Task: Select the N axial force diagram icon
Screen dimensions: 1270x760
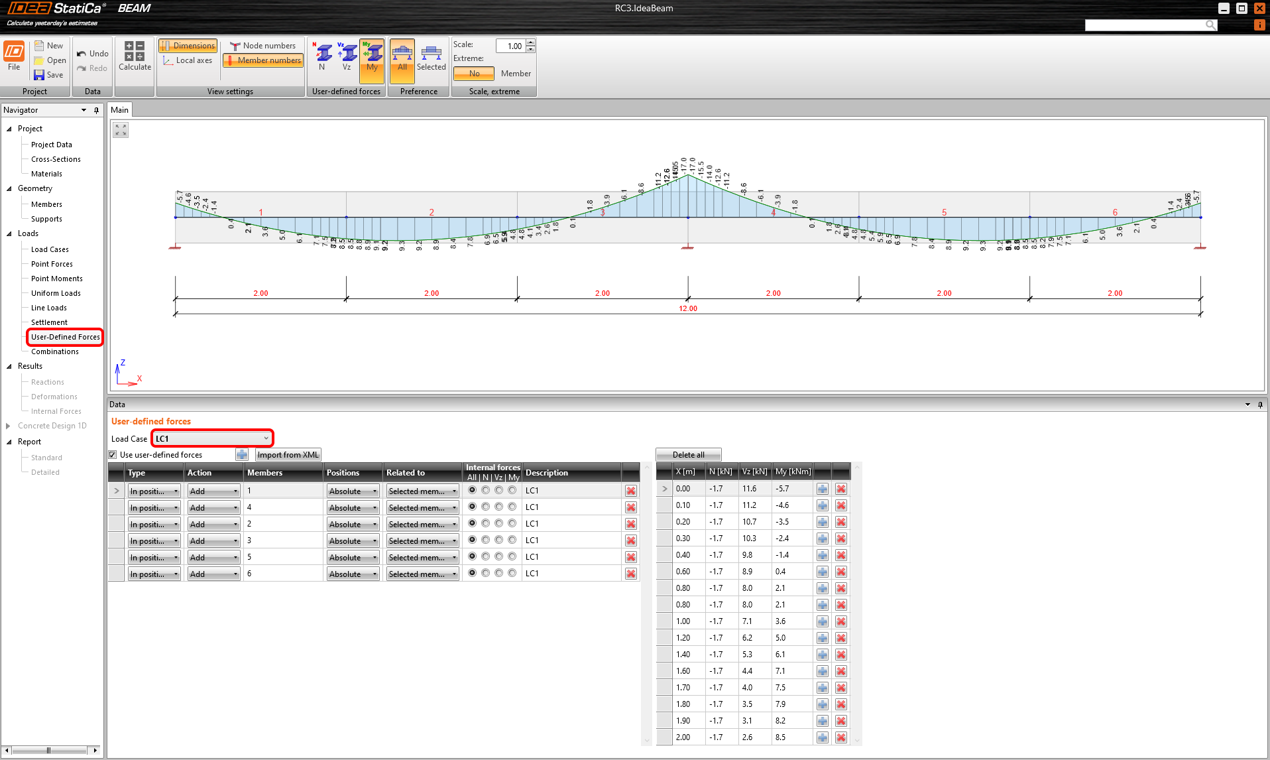Action: (322, 55)
